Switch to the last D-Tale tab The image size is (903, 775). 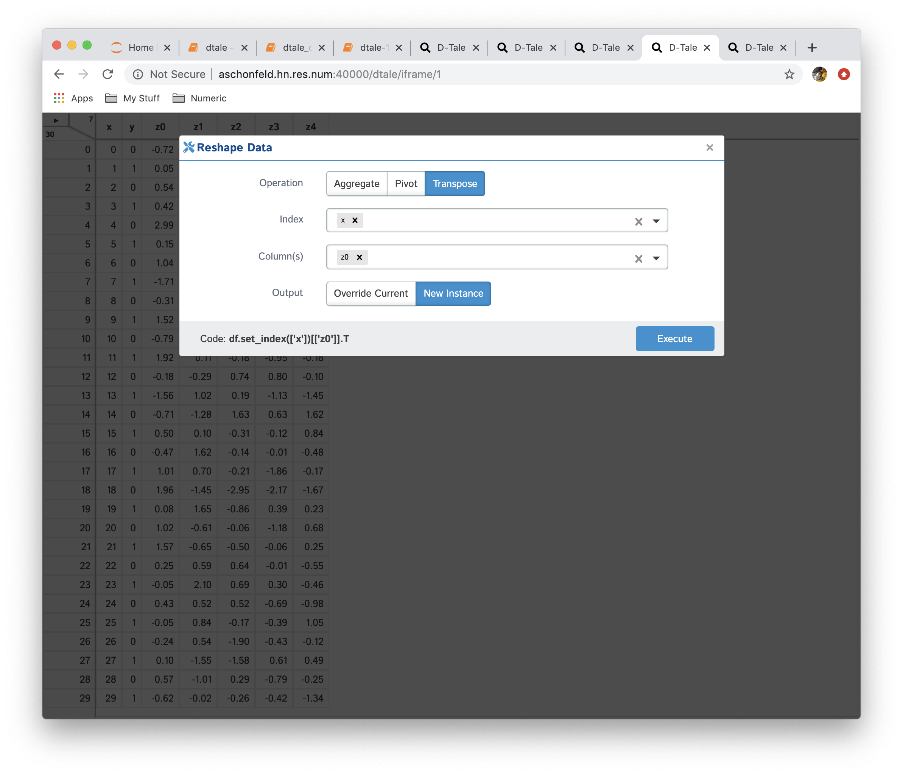click(x=759, y=48)
